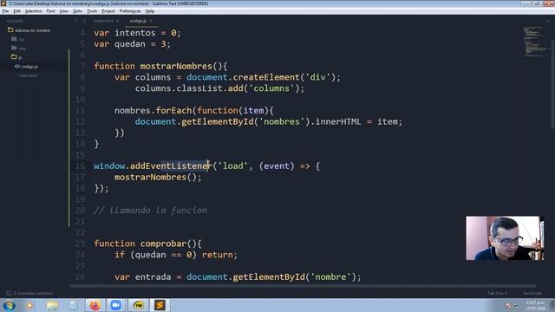Click line number 23 in the gutter
The height and width of the screenshot is (312, 555).
81,244
